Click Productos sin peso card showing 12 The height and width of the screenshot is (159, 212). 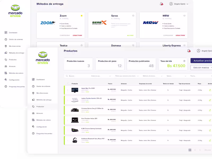point(110,64)
